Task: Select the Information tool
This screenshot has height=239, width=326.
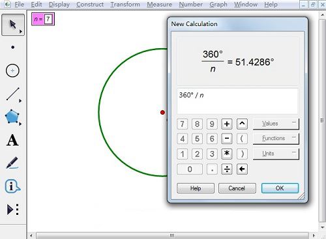Action: [x=12, y=186]
